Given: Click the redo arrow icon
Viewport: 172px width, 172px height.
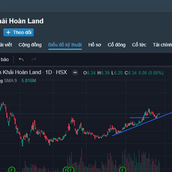Looking at the screenshot, I should [x=34, y=59].
